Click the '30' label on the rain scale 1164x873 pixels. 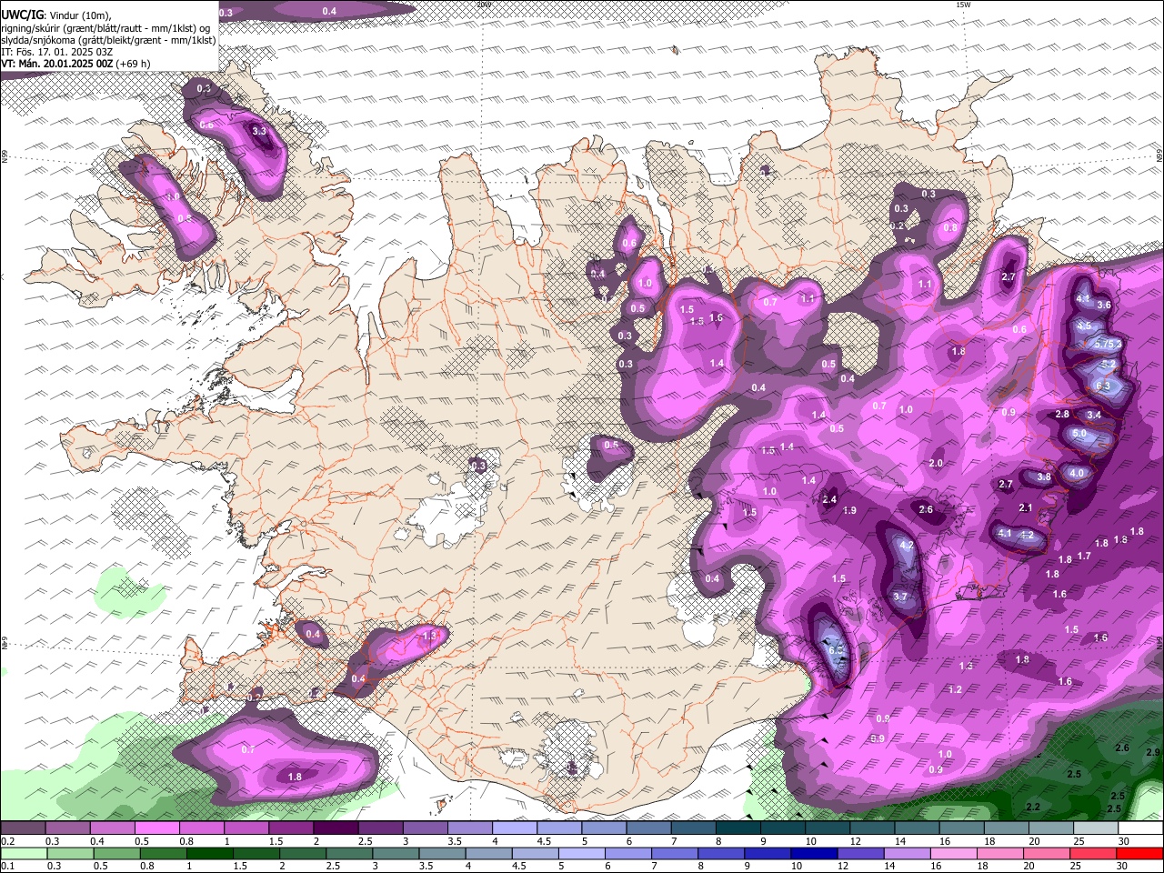1122,867
